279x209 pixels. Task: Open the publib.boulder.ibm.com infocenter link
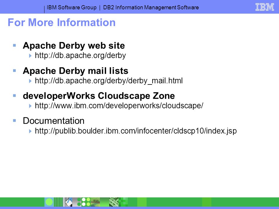click(136, 131)
